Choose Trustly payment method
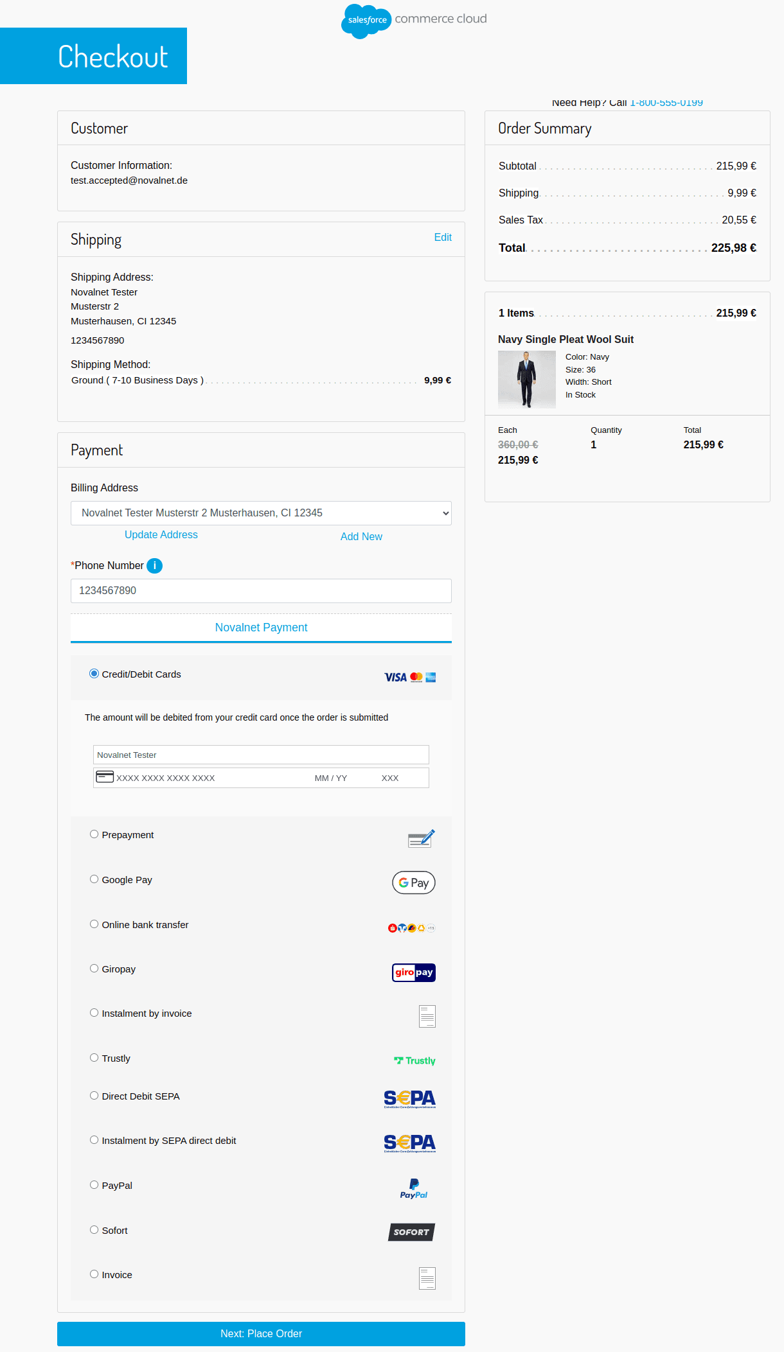The height and width of the screenshot is (1352, 784). pos(94,1058)
